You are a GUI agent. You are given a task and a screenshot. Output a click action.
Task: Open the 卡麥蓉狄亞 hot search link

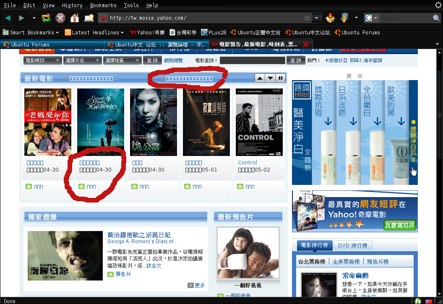336,60
